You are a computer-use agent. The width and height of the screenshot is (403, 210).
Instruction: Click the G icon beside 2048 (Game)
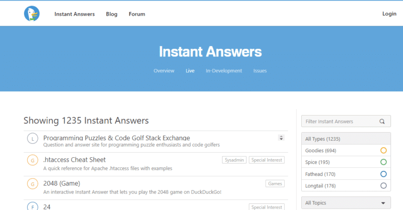tap(33, 184)
